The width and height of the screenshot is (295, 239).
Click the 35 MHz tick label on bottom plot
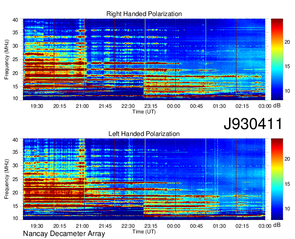click(x=16, y=152)
